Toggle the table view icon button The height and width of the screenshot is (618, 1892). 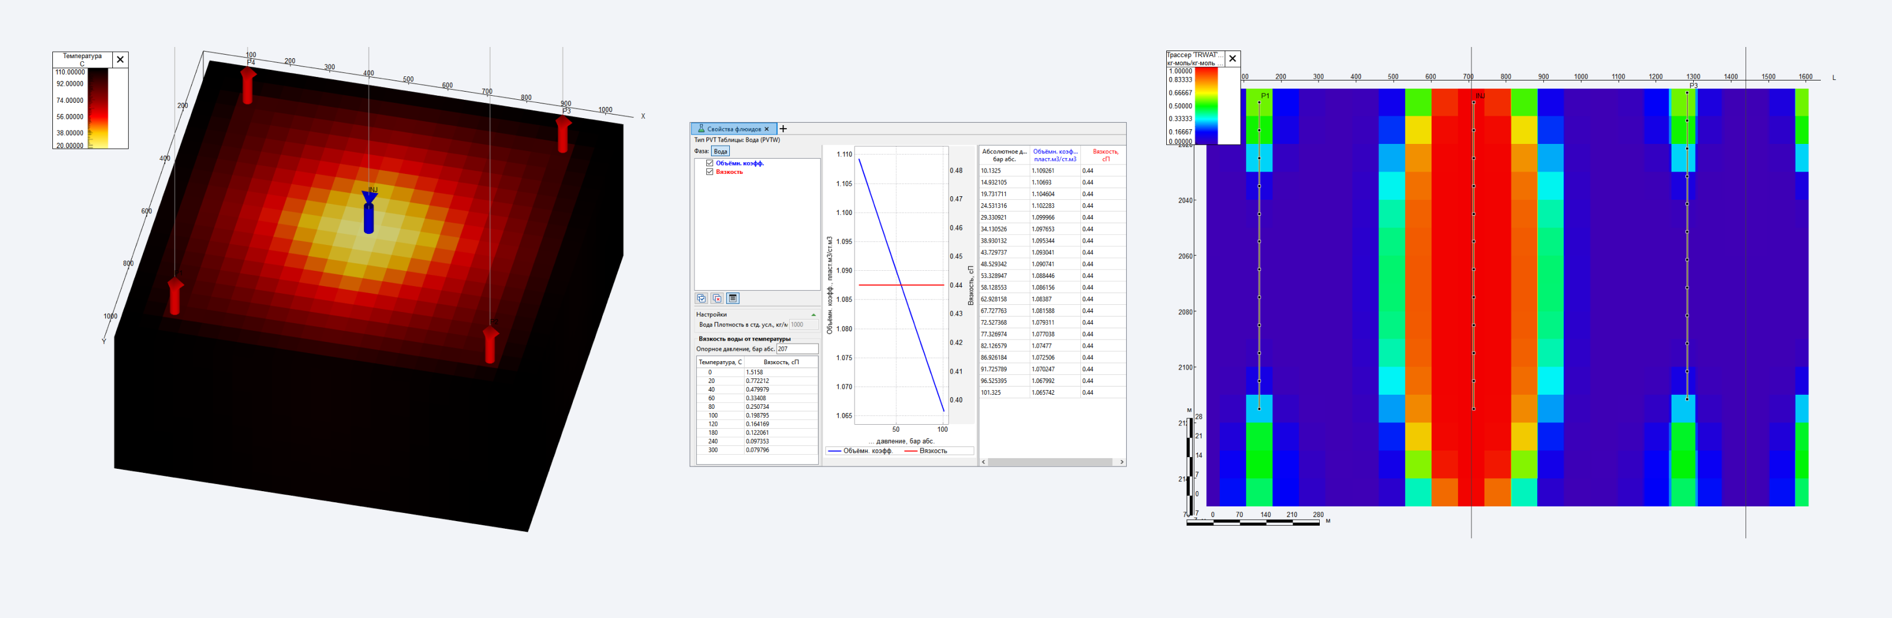coord(733,298)
